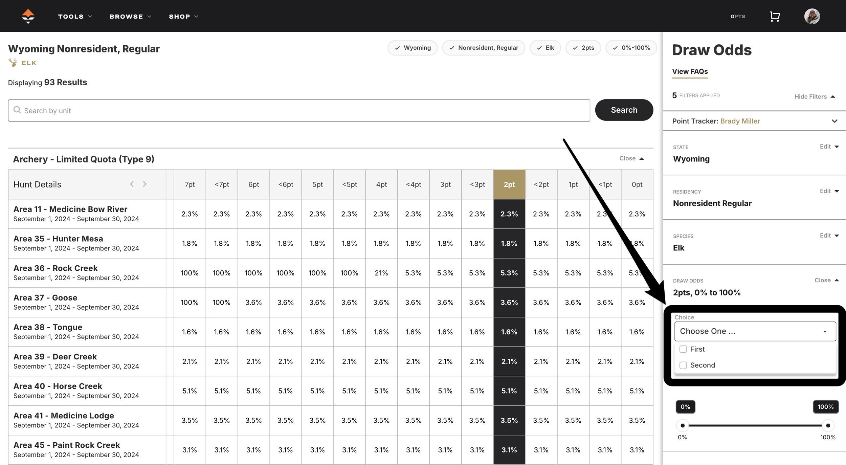The image size is (846, 465).
Task: Check the Second choice checkbox
Action: [x=683, y=365]
